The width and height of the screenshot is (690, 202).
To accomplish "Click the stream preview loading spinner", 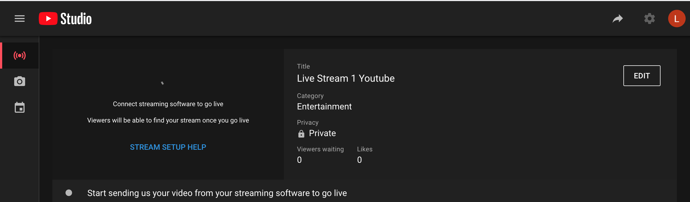I will tap(162, 83).
